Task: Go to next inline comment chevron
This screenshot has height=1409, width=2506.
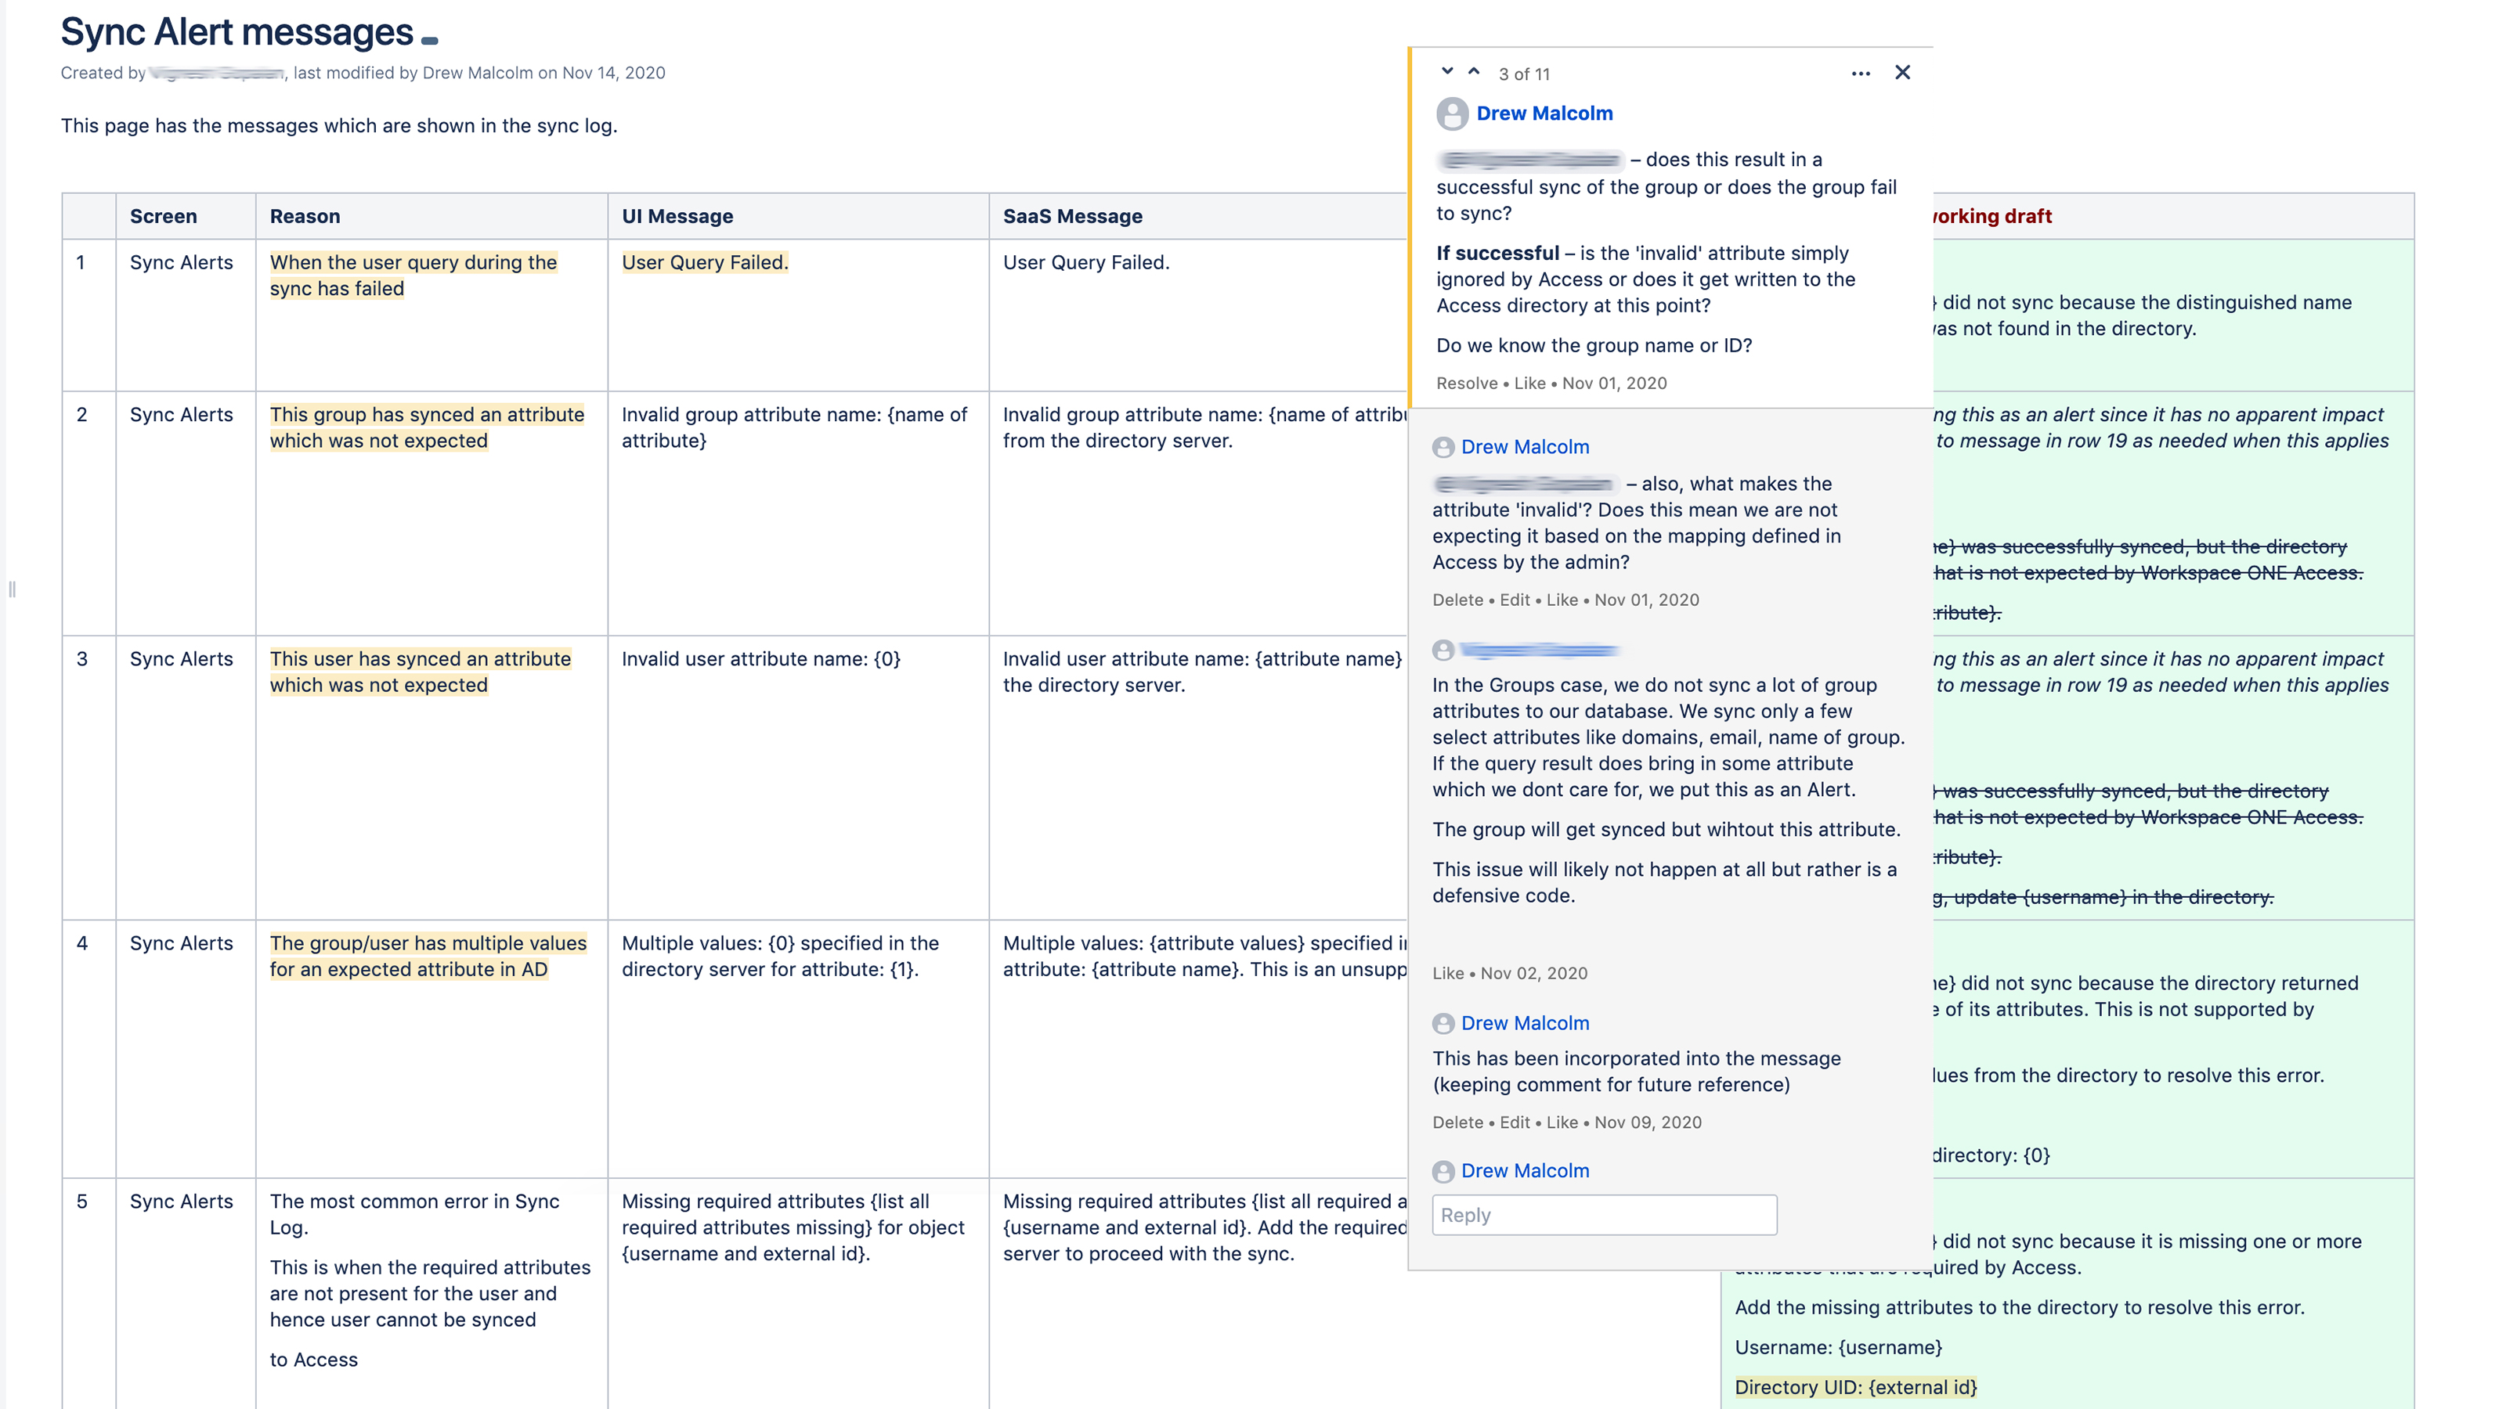Action: coord(1446,72)
